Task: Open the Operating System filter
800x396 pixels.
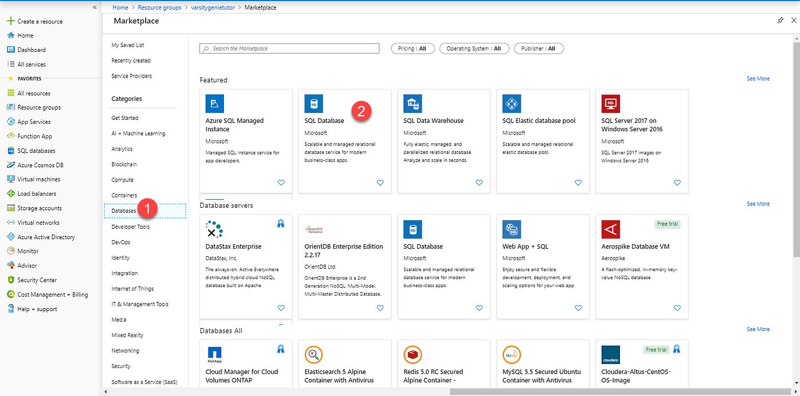Action: 475,48
